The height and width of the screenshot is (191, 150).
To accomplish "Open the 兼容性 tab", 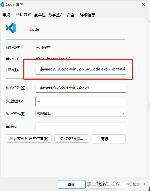I will tap(40, 15).
